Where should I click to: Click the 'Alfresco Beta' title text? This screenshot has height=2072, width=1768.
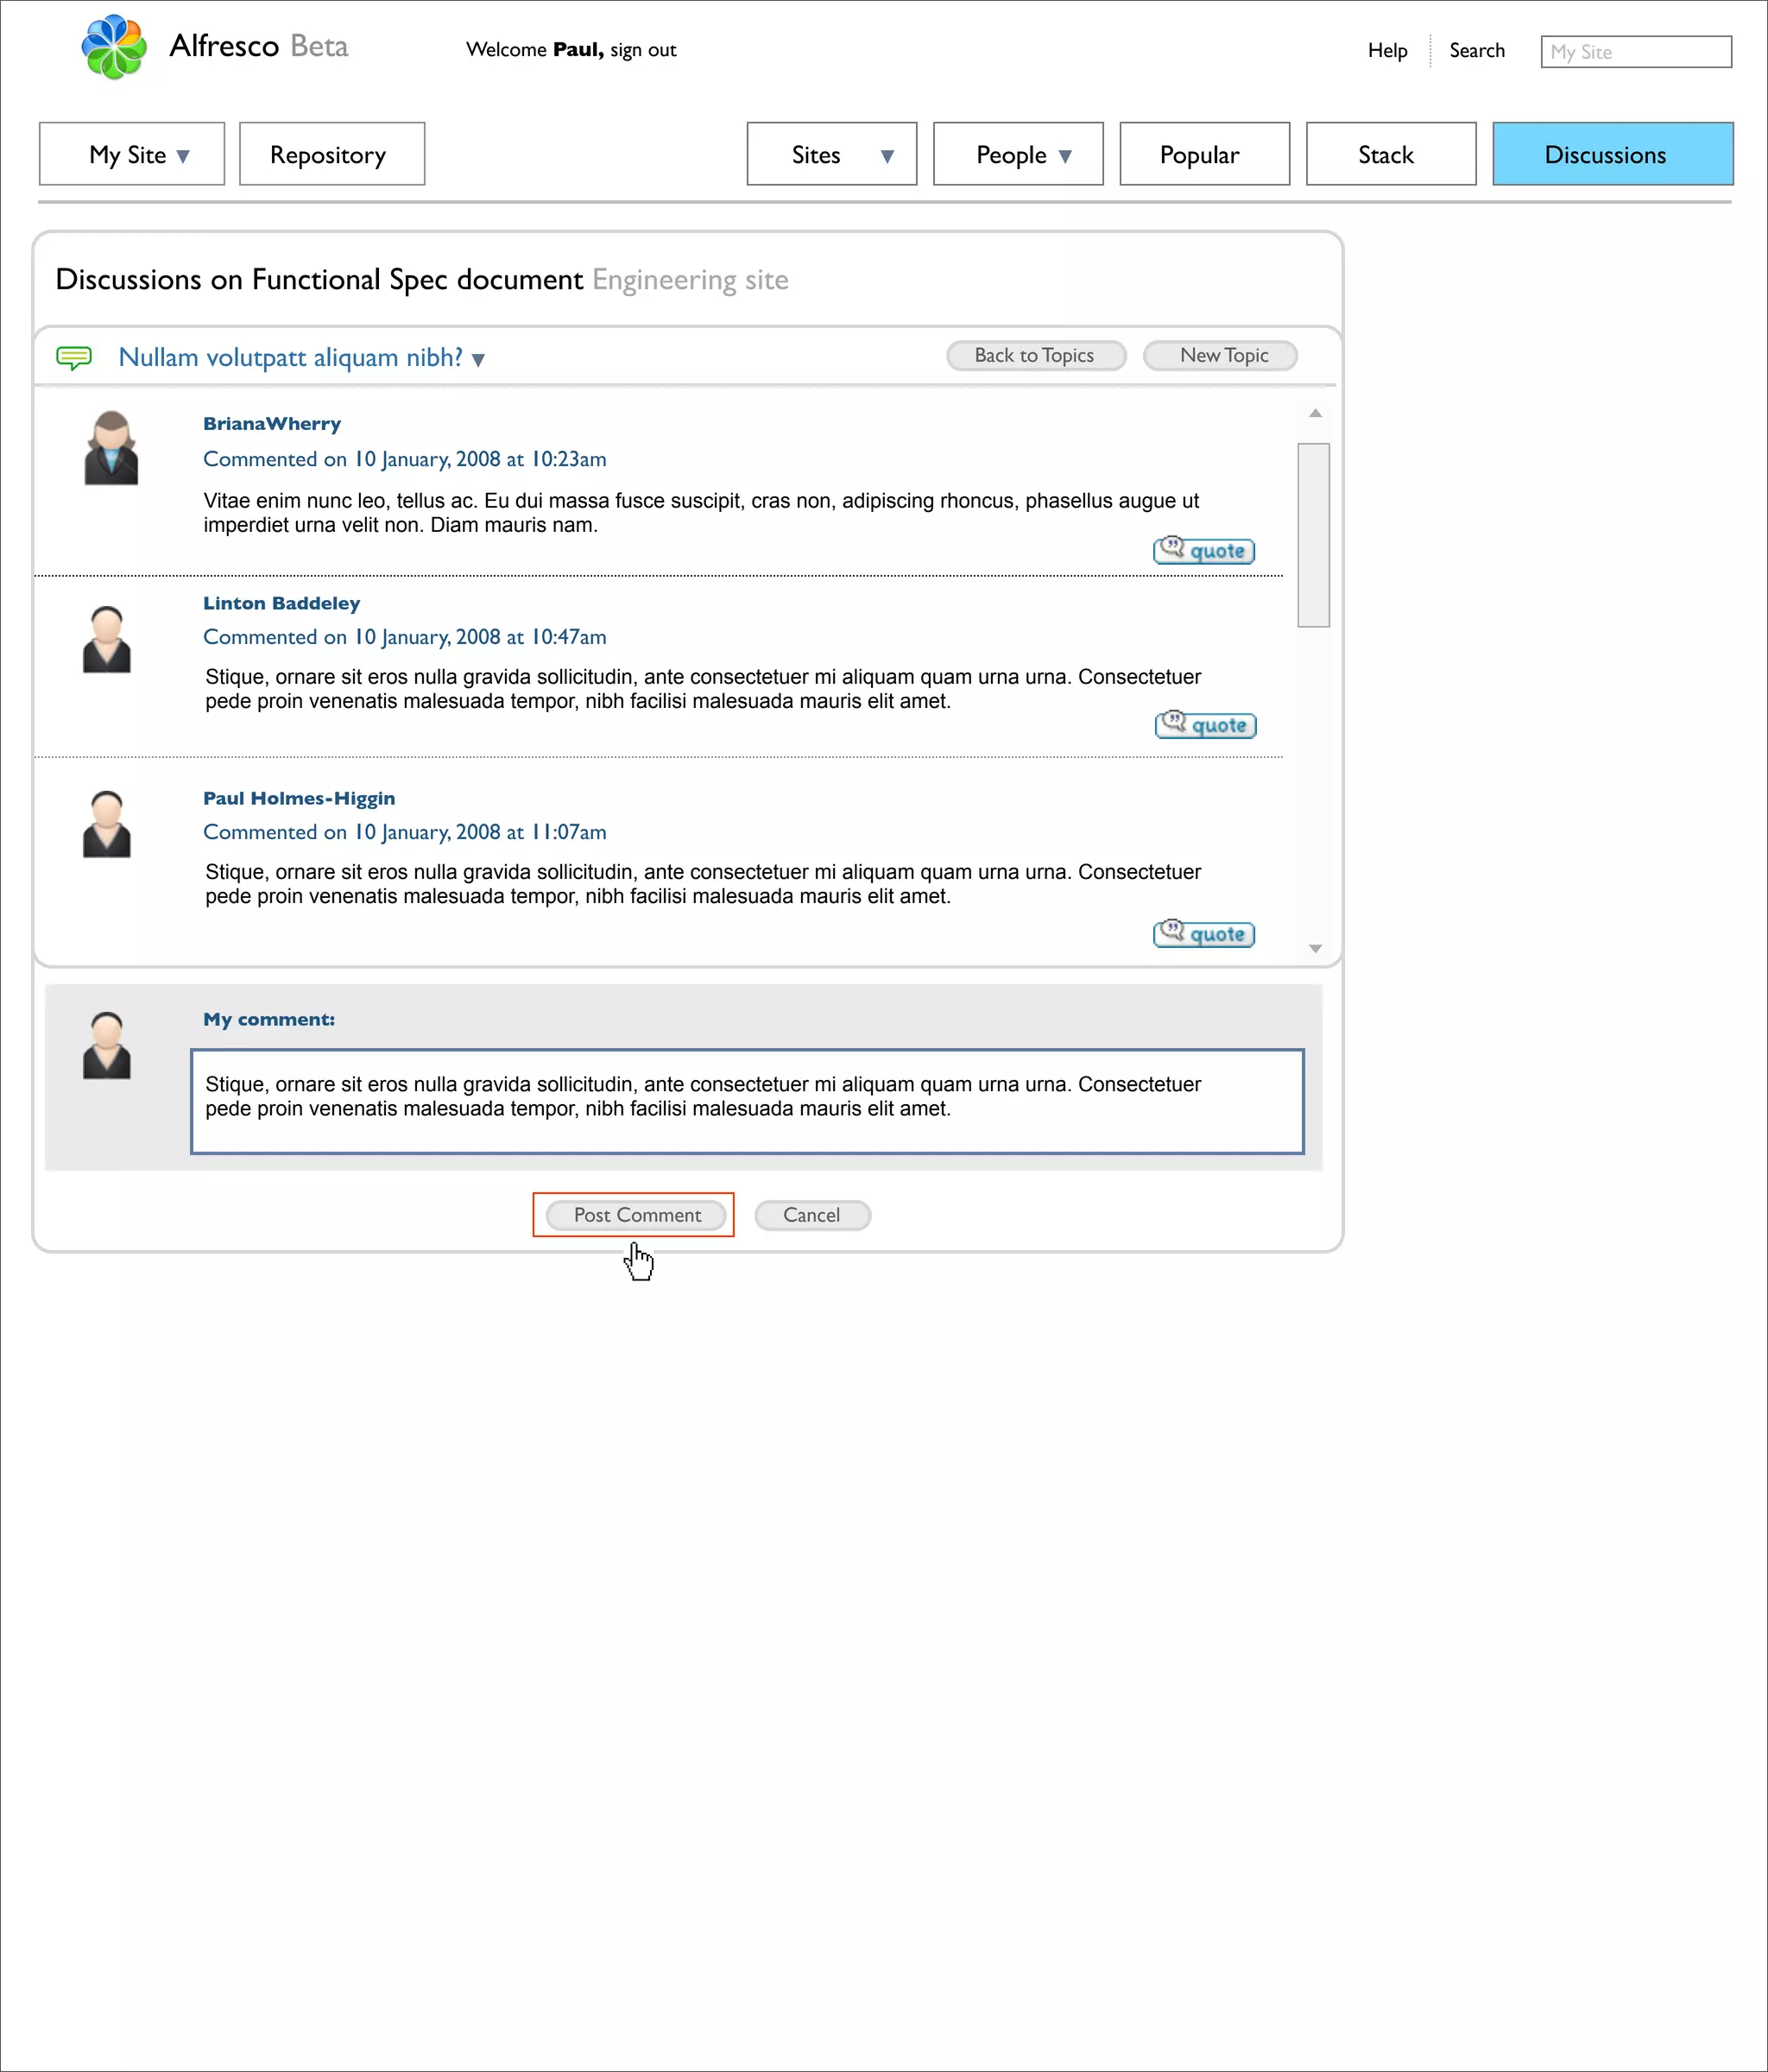[259, 46]
